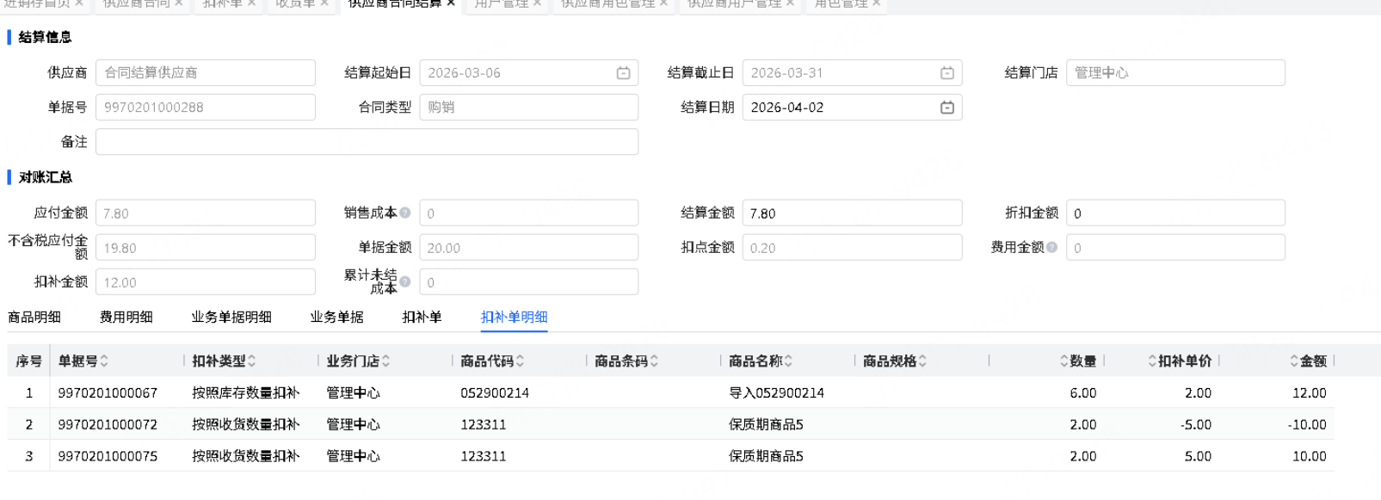This screenshot has width=1381, height=500.
Task: Select the 扣补单明细 tab
Action: [x=515, y=318]
